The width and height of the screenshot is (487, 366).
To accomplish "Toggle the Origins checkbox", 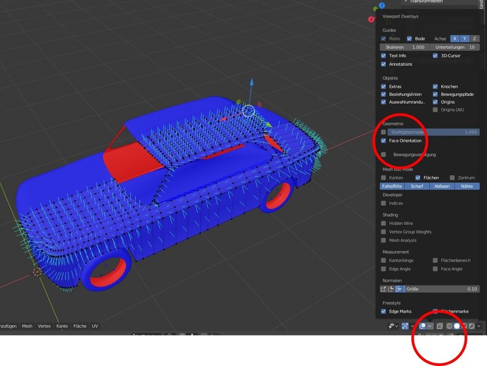I will pos(435,102).
